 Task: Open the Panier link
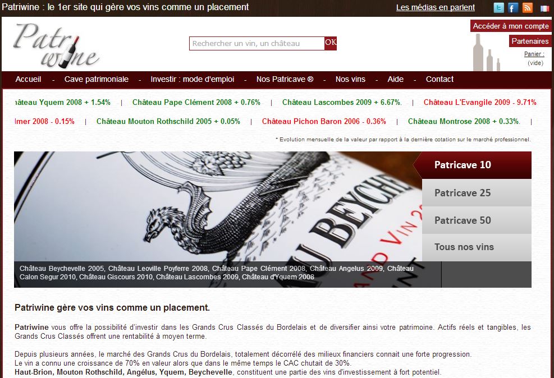point(533,54)
